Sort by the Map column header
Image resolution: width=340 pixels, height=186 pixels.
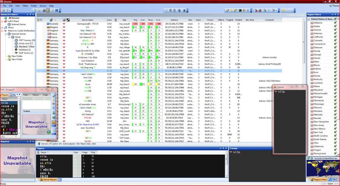[125, 20]
